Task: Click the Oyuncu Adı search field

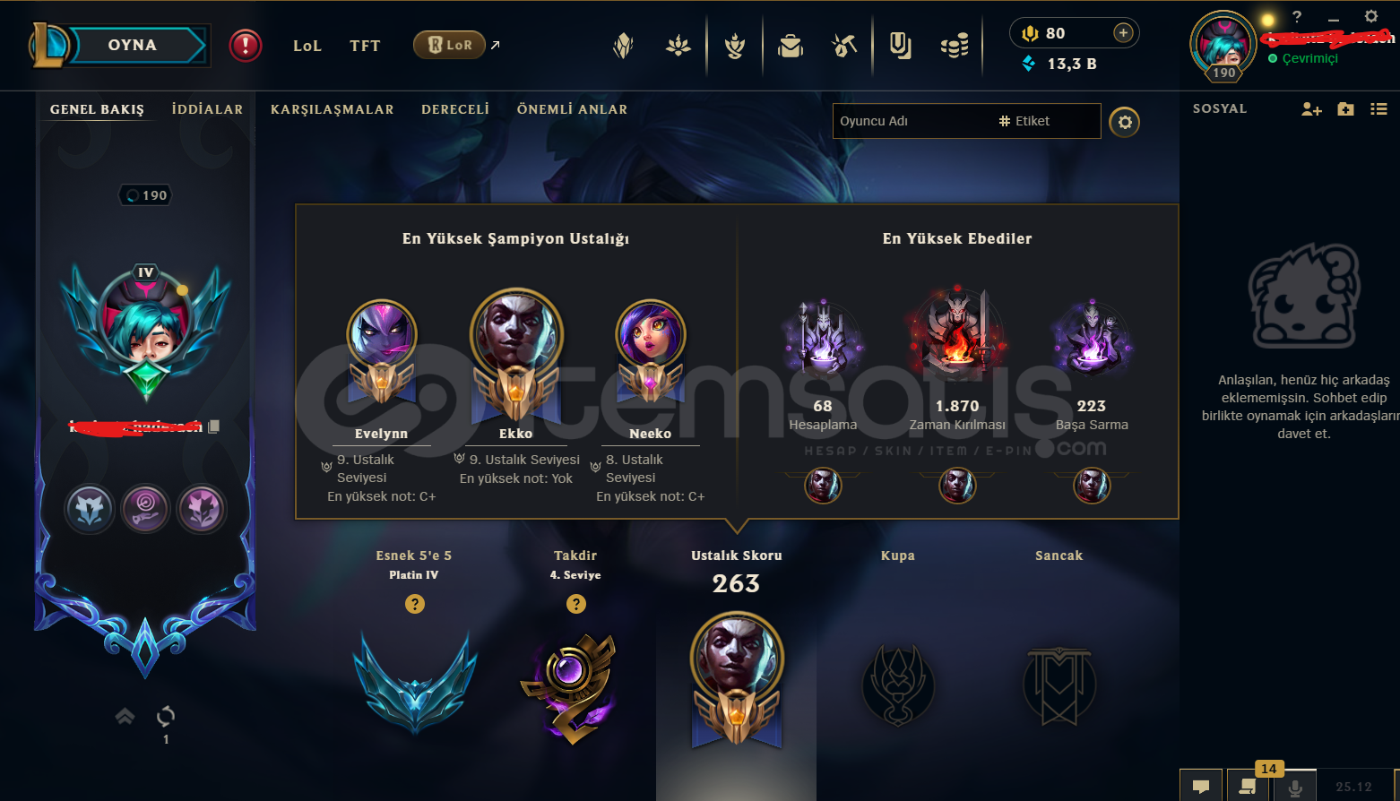Action: coord(966,121)
